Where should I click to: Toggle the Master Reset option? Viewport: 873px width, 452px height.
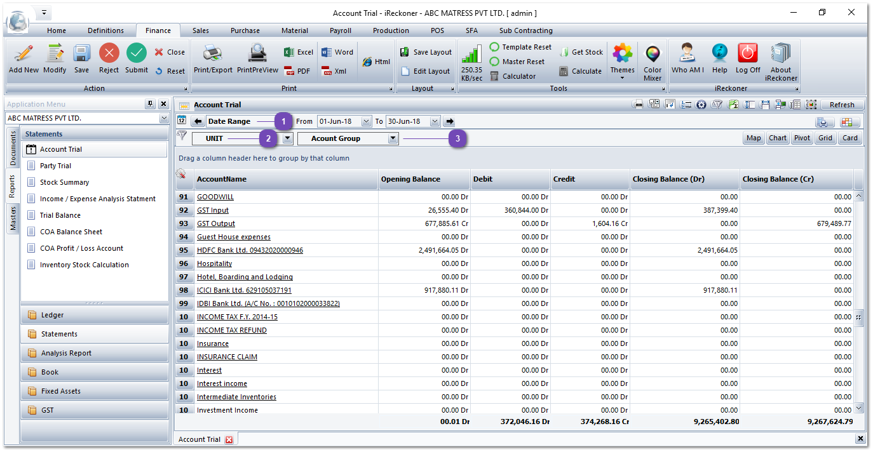click(x=494, y=62)
